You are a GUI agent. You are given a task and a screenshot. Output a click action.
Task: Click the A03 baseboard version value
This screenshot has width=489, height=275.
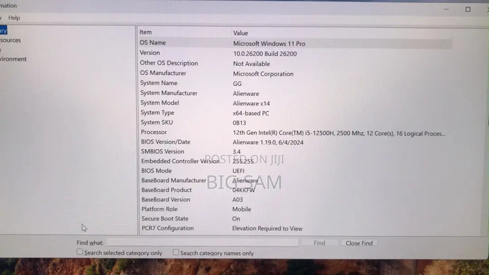[x=237, y=199]
